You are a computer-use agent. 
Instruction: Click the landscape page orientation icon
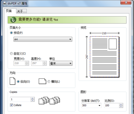point(42,81)
